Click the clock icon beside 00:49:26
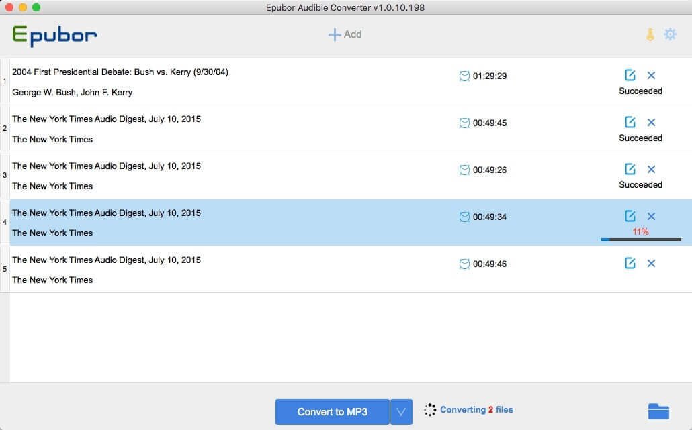The width and height of the screenshot is (692, 430). 464,170
